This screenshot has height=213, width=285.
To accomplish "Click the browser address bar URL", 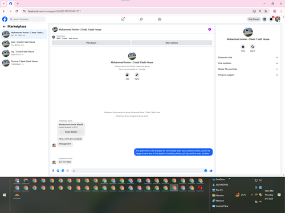I will pos(54,11).
